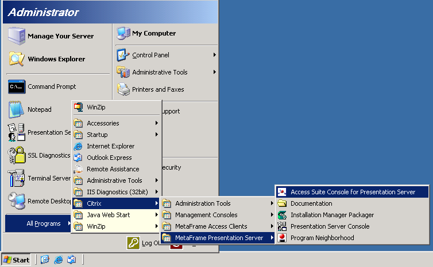
Task: Expand the Java Web Start submenu arrow
Action: 157,215
